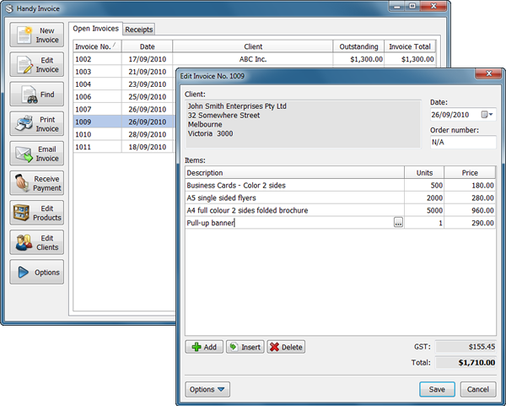This screenshot has width=506, height=406.
Task: Click the Description column header in items
Action: [x=294, y=173]
